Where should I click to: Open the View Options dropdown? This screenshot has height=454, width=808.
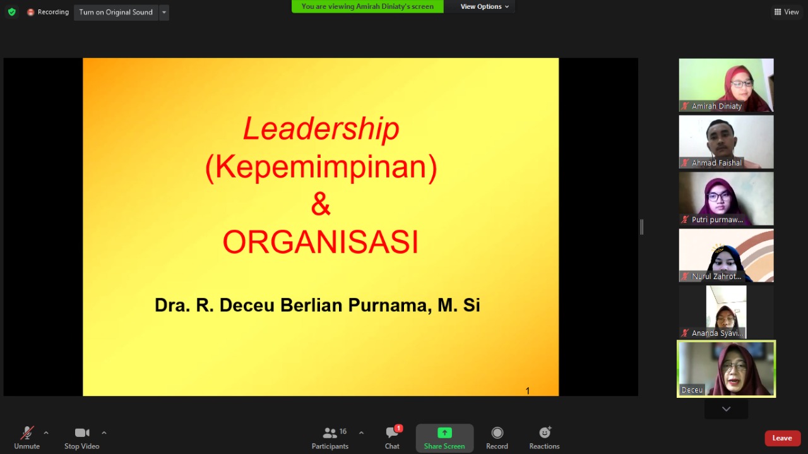[482, 6]
